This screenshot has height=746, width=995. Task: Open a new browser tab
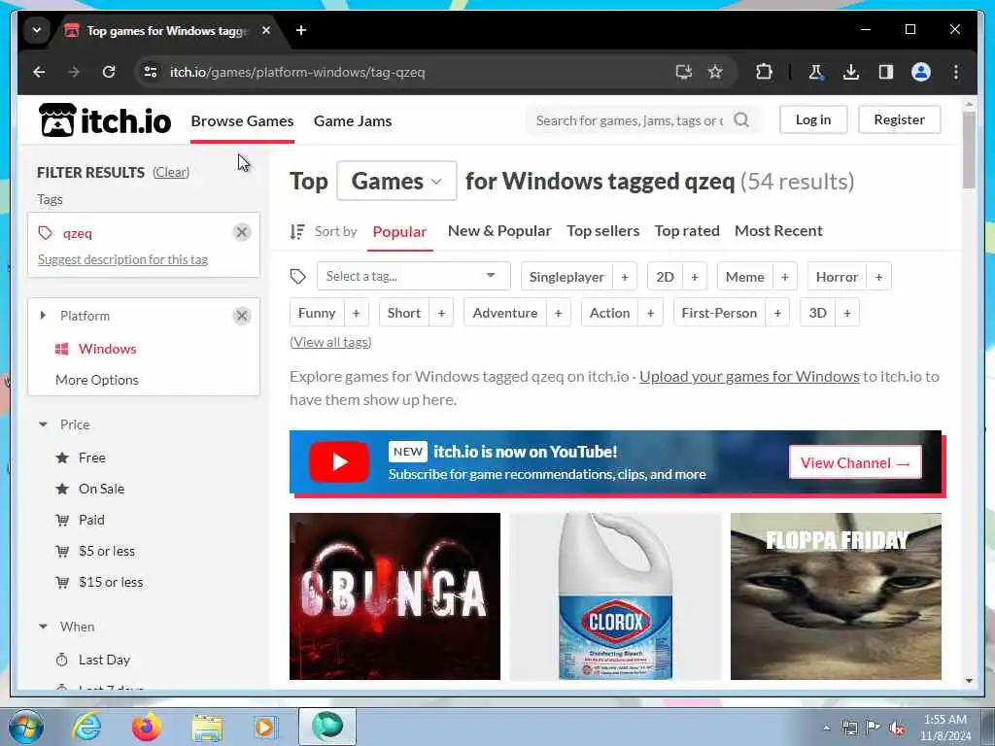301,30
